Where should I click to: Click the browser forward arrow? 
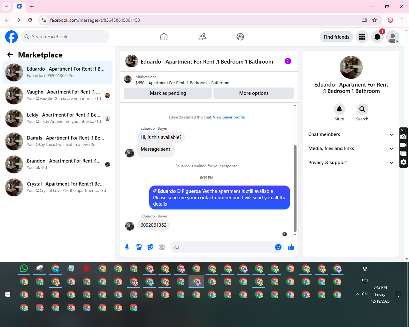[x=19, y=20]
